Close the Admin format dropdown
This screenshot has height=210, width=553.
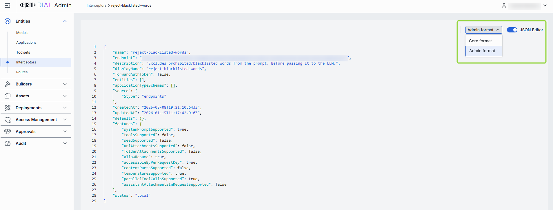483,30
